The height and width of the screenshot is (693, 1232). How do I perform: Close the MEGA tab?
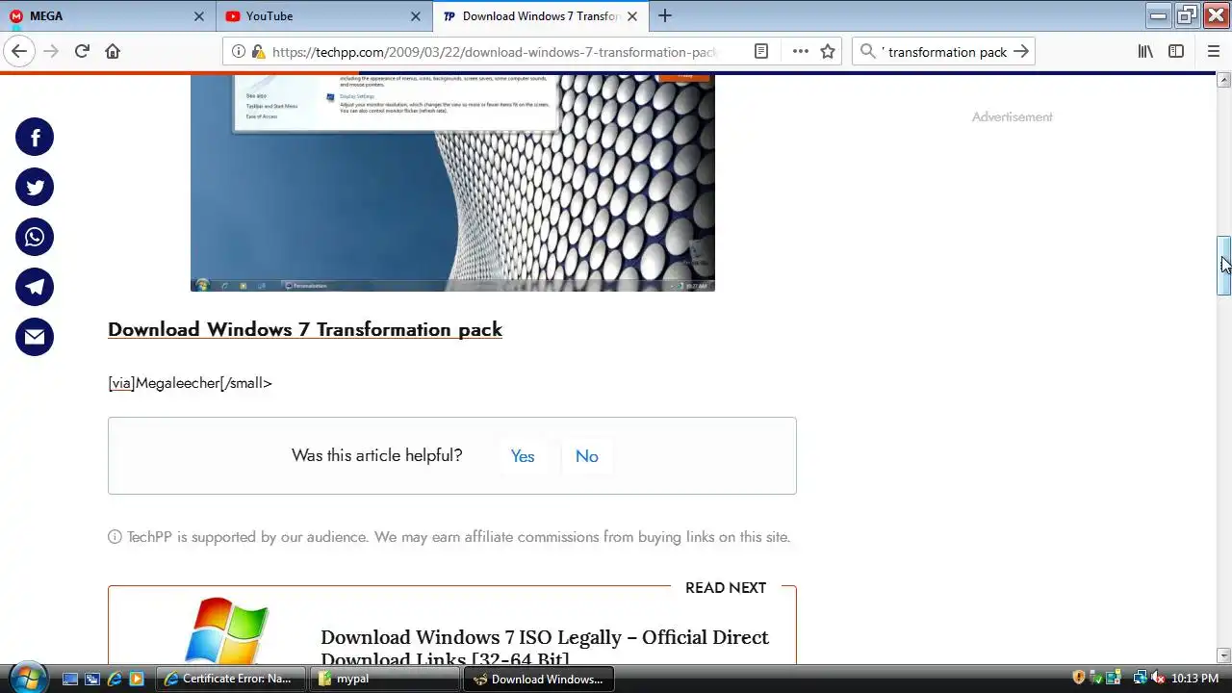point(199,16)
